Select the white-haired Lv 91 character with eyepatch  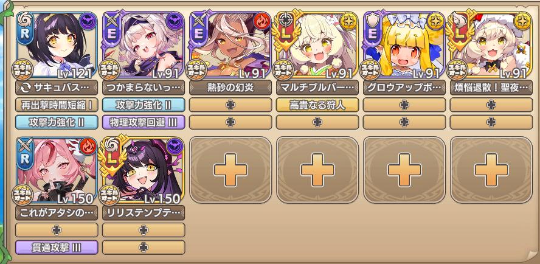click(144, 45)
